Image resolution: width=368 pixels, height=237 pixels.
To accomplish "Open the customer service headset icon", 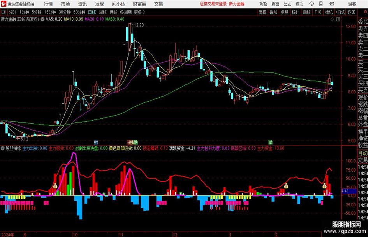I will (x=312, y=4).
